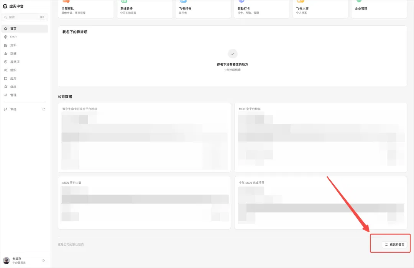Open 资料 via its grid icon
414x268 pixels.
point(5,45)
